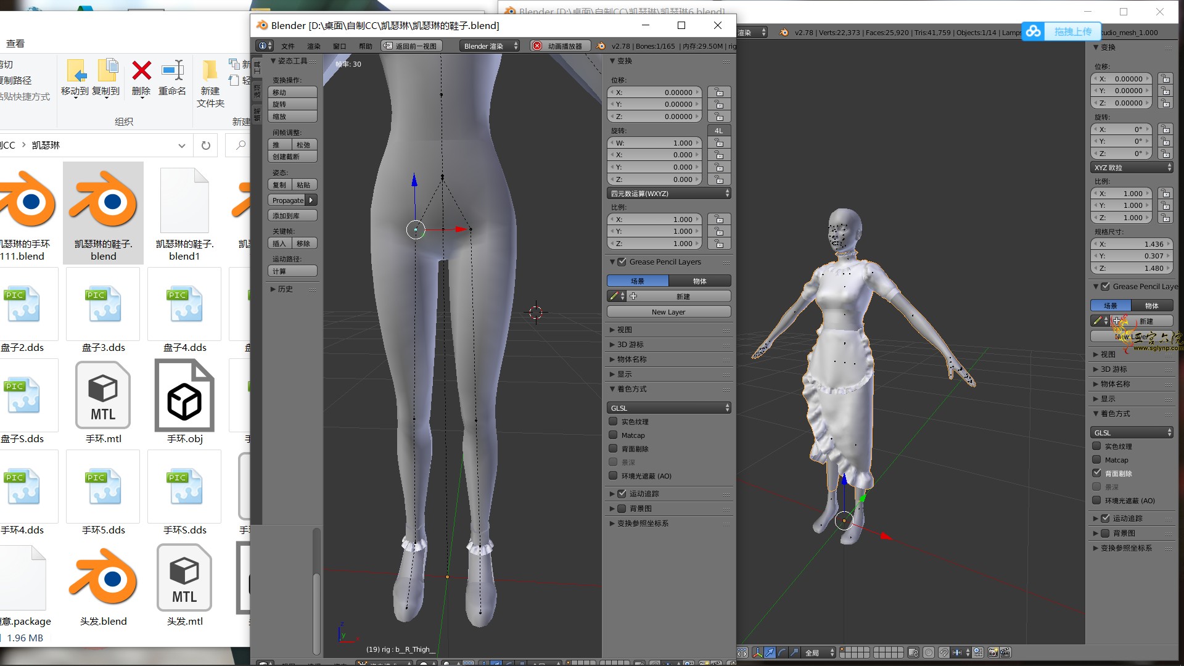Enable 实色纹理 checkbox in front window
Viewport: 1184px width, 666px height.
tap(613, 421)
